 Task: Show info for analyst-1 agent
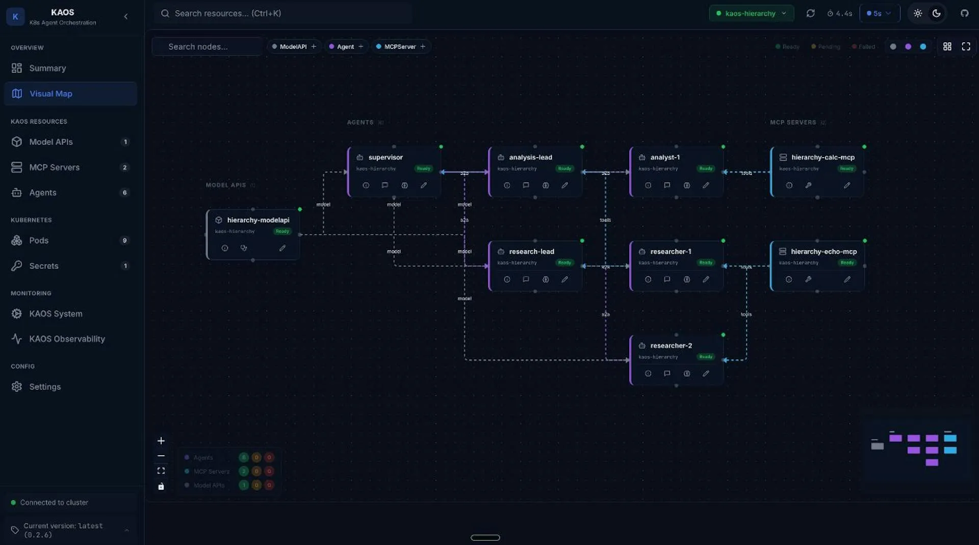click(x=648, y=185)
